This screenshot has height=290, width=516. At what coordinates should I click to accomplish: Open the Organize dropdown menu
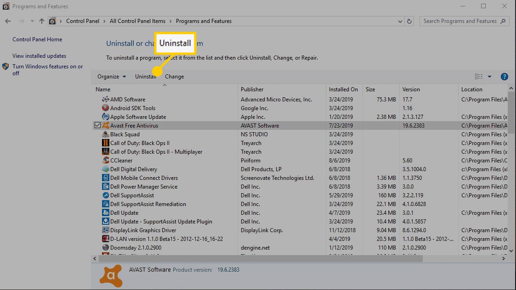pyautogui.click(x=111, y=77)
